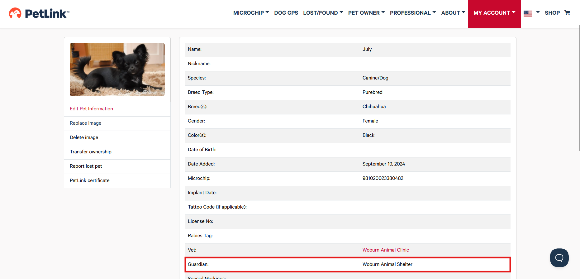Image resolution: width=580 pixels, height=279 pixels.
Task: Open Woburn Animal Clinic vet link
Action: 386,250
